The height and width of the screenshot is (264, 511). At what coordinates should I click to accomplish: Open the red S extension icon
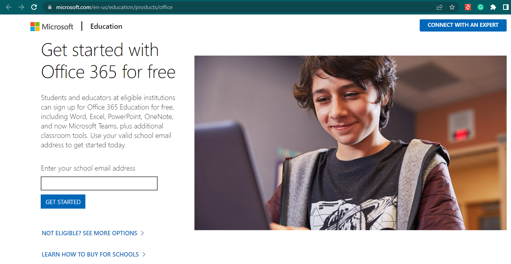(x=468, y=7)
